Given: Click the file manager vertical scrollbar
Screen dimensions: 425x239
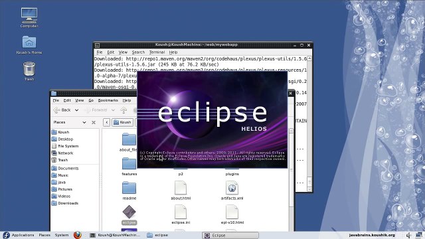Looking at the screenshot, I should tap(291, 179).
